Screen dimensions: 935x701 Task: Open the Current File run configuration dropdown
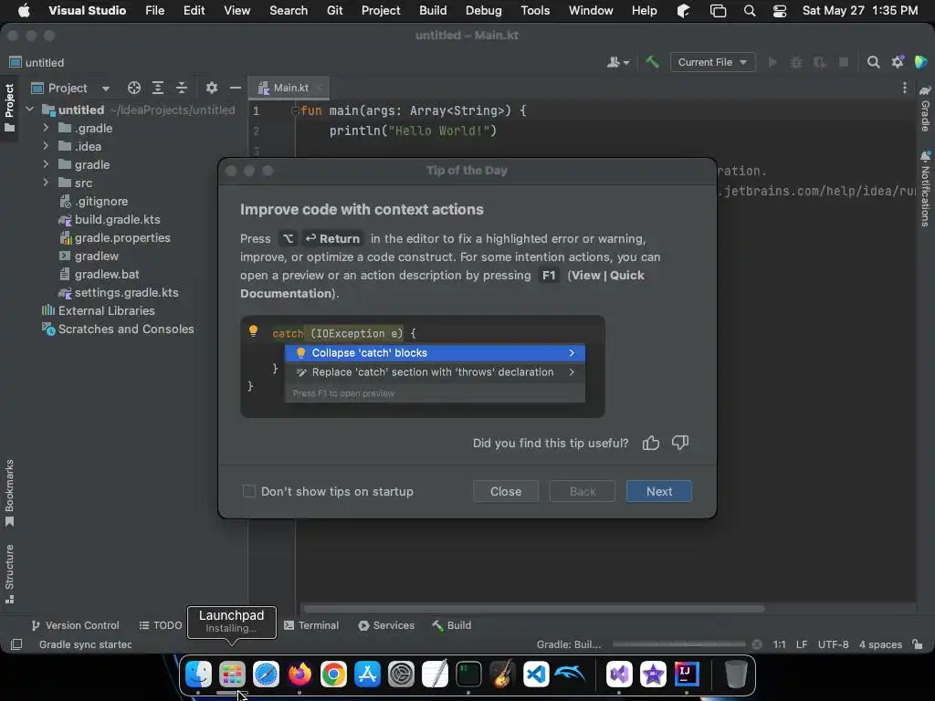pos(712,62)
